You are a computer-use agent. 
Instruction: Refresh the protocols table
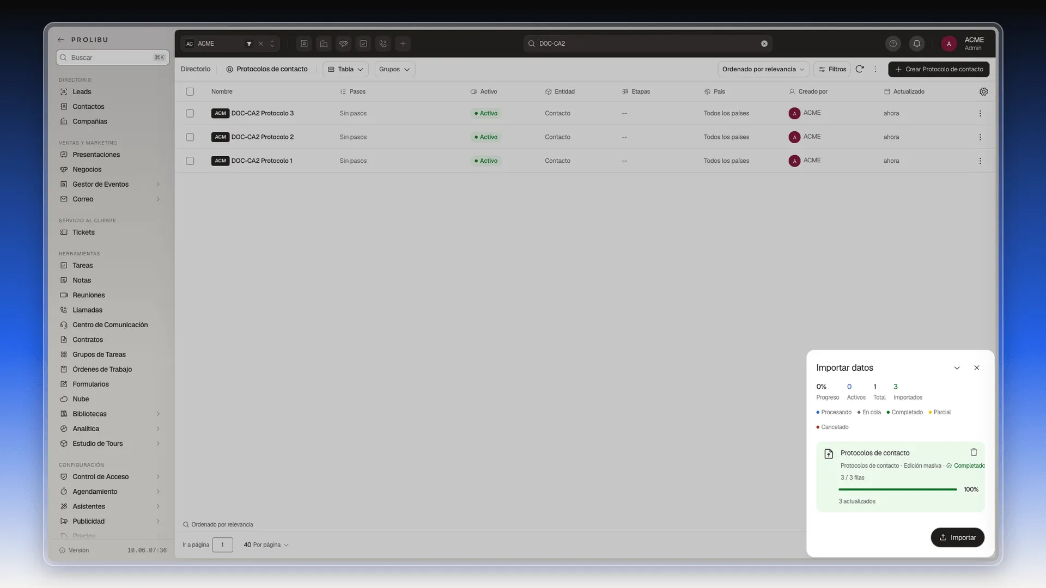pyautogui.click(x=860, y=69)
